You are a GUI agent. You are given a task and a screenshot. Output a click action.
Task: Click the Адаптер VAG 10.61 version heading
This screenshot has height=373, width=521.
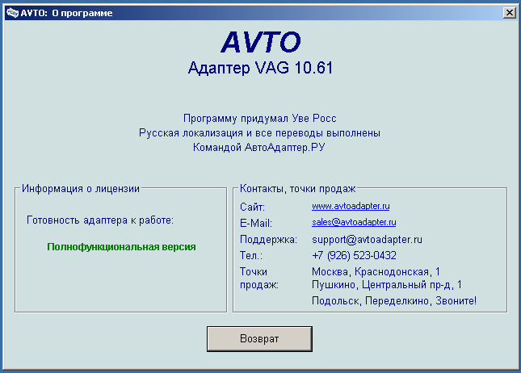click(x=260, y=68)
